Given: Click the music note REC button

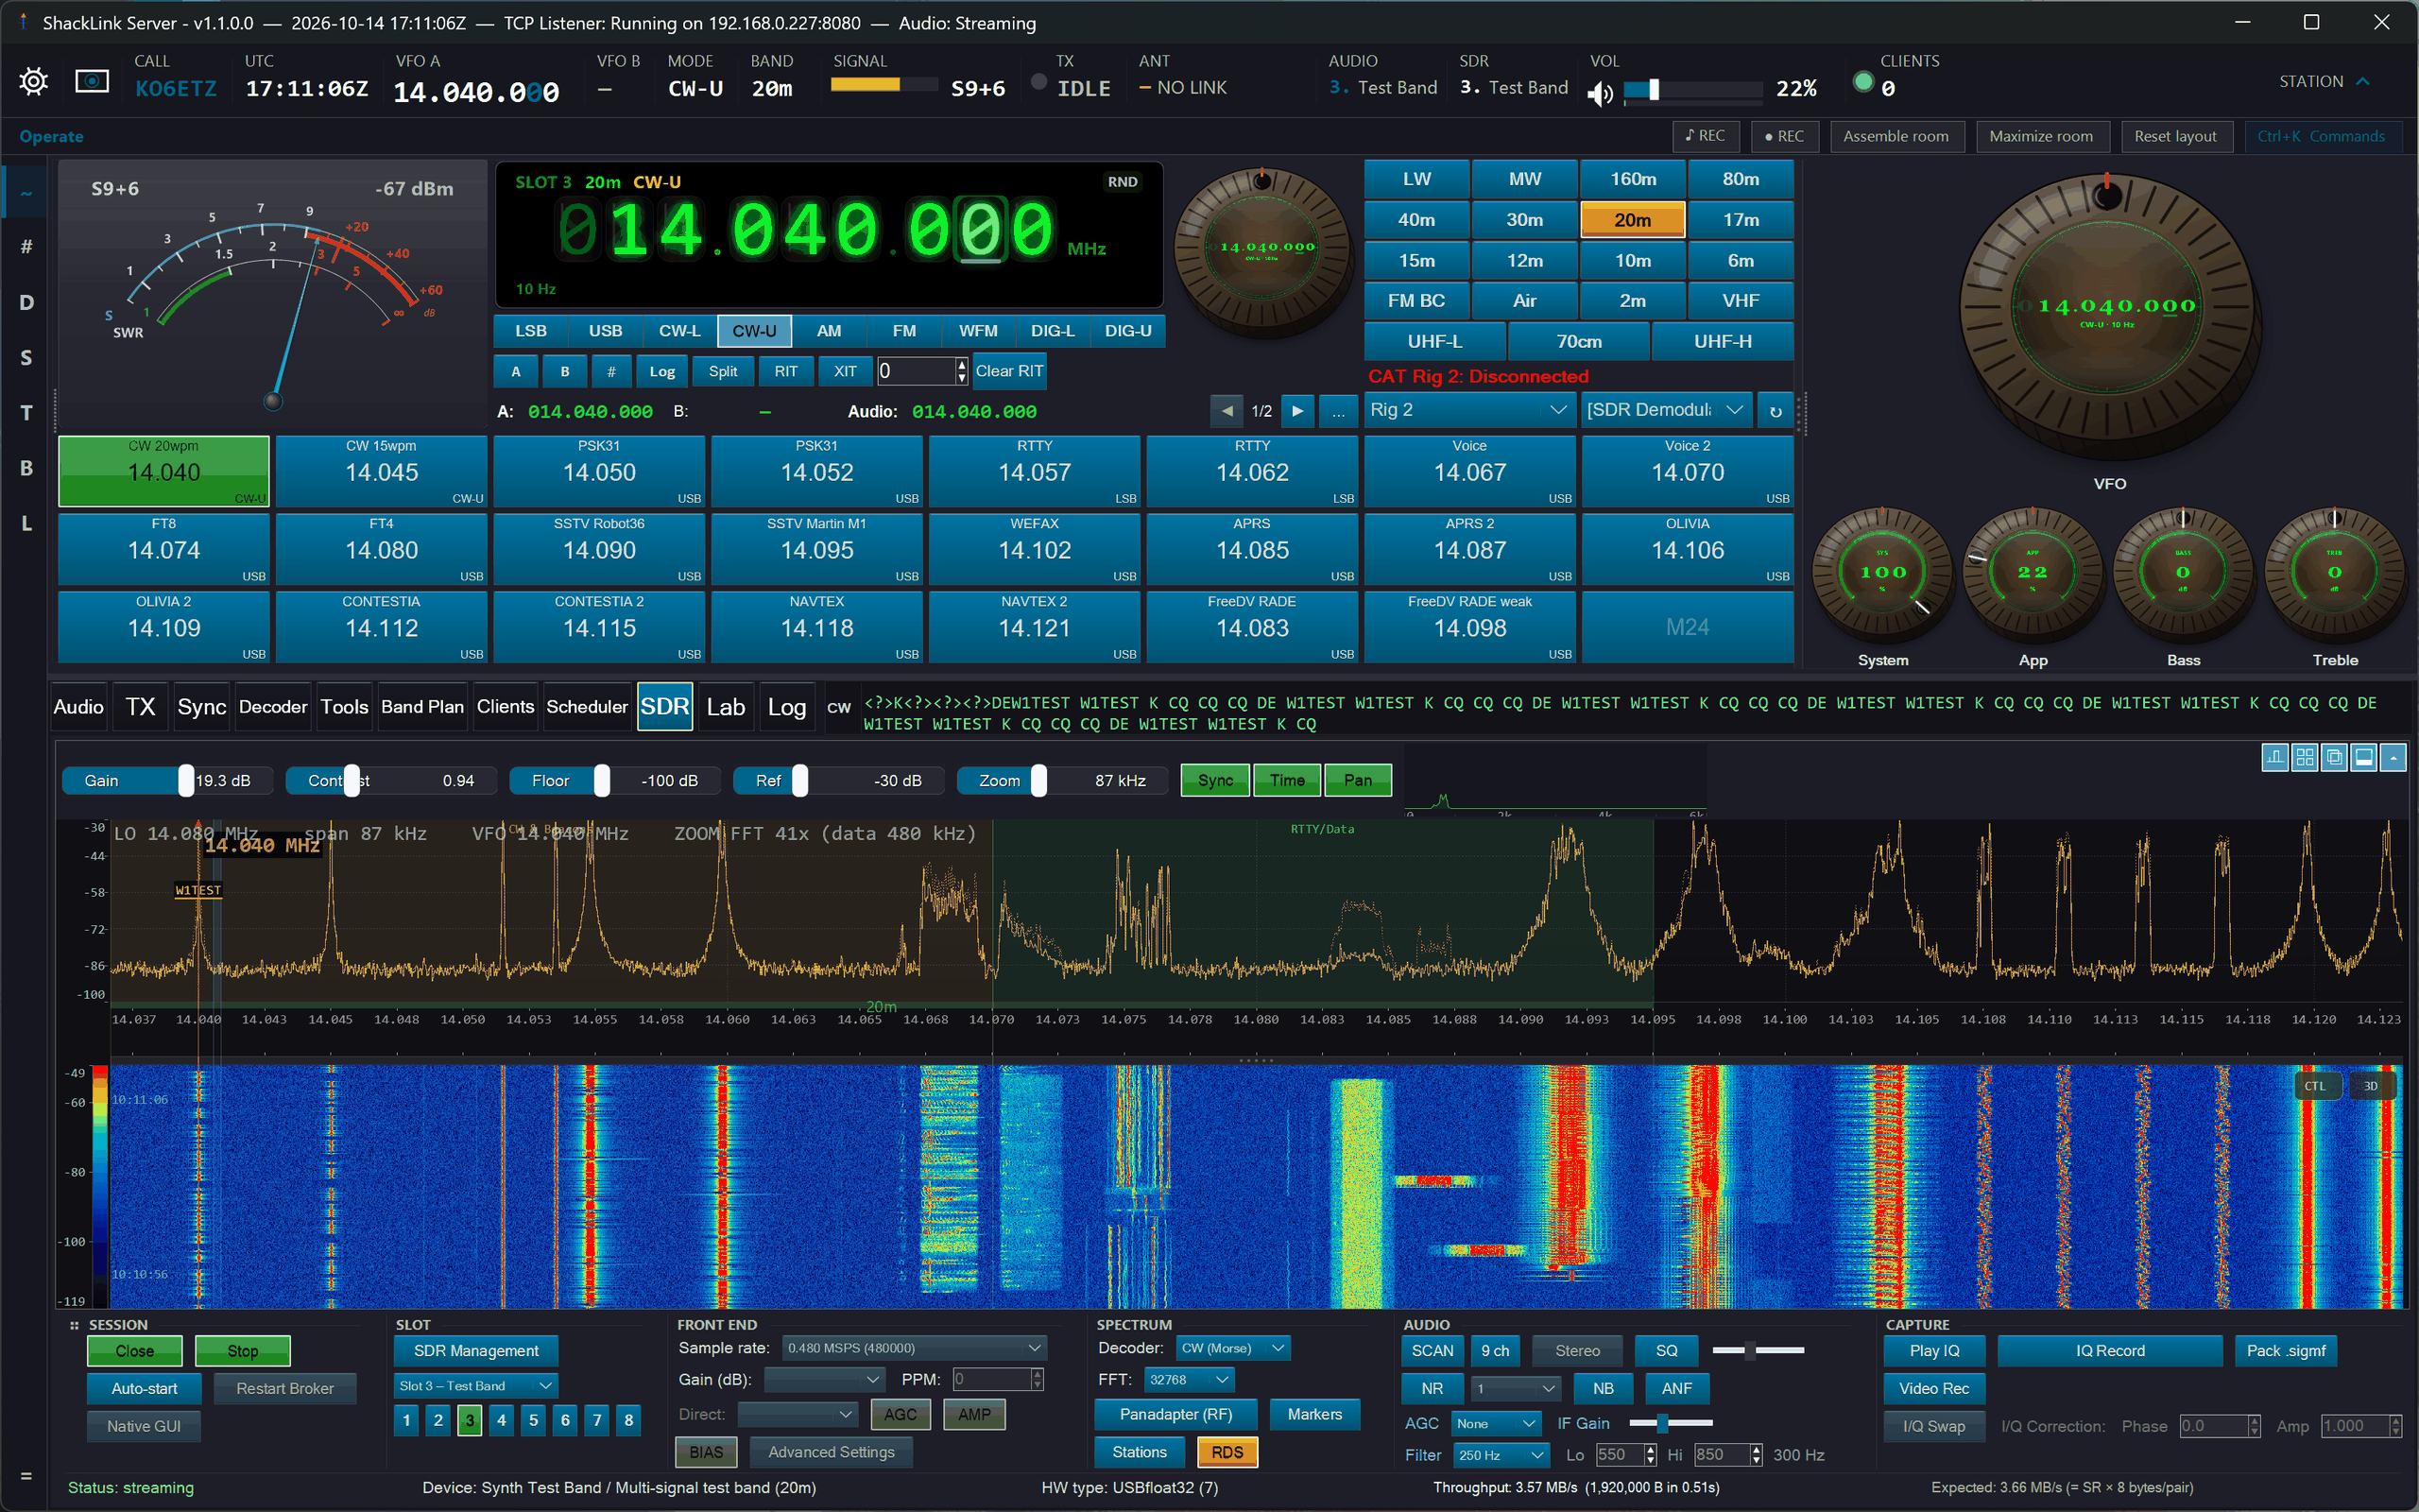Looking at the screenshot, I should tap(1706, 136).
